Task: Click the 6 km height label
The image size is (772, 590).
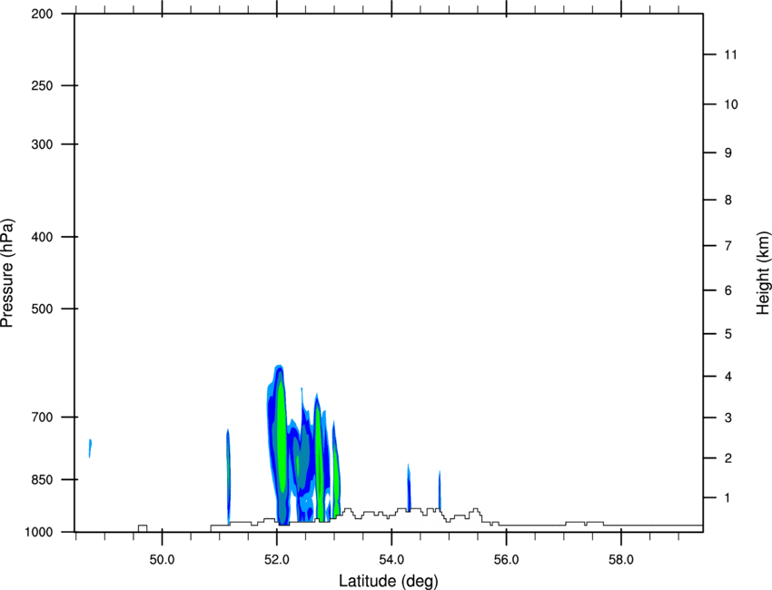Action: (728, 290)
